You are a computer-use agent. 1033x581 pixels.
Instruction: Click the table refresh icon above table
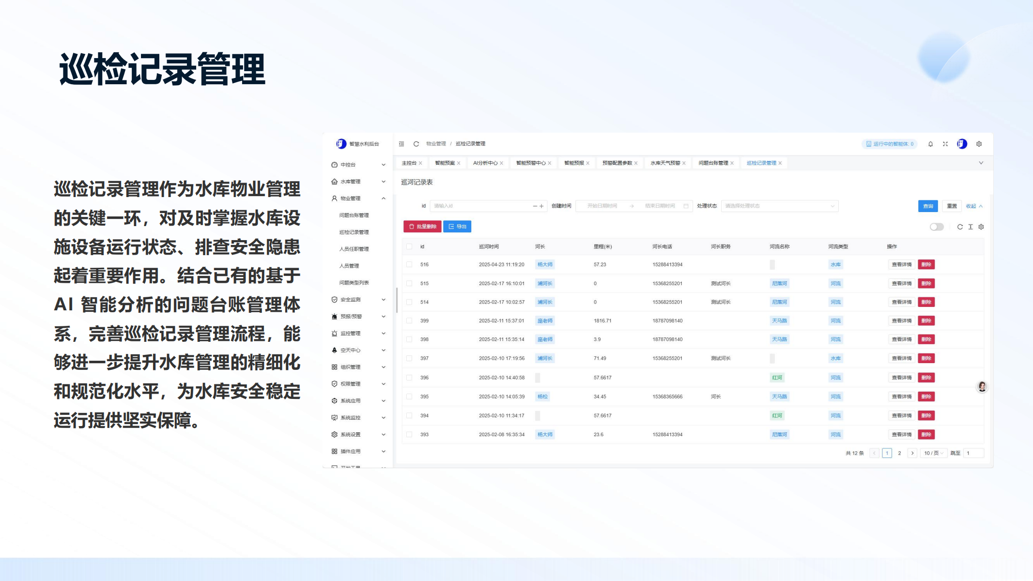960,227
